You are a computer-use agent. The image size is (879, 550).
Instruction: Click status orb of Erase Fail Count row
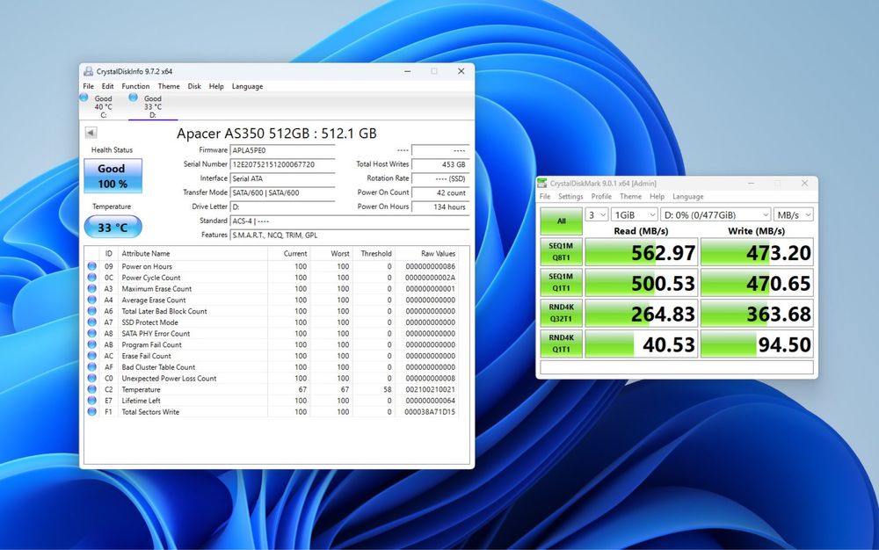[92, 356]
